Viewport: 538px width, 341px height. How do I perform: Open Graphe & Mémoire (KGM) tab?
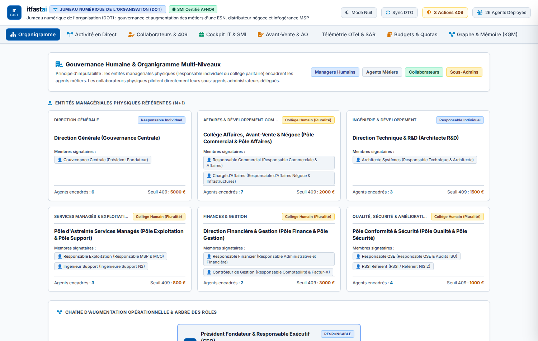[x=483, y=34]
